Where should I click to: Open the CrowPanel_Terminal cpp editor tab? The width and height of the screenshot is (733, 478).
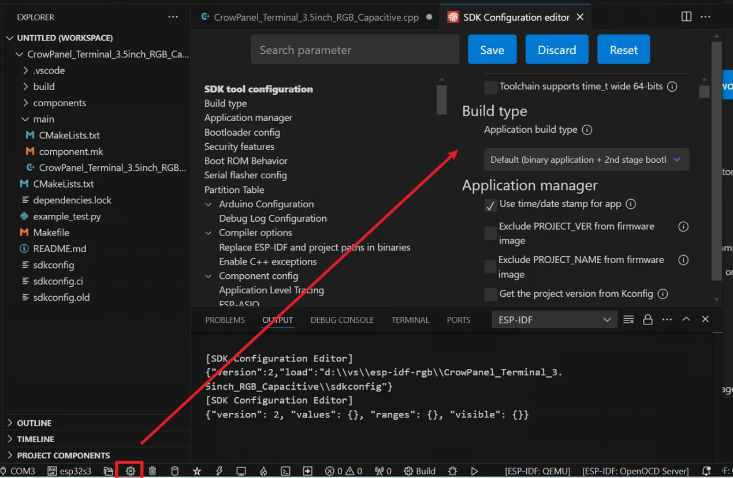[x=315, y=17]
